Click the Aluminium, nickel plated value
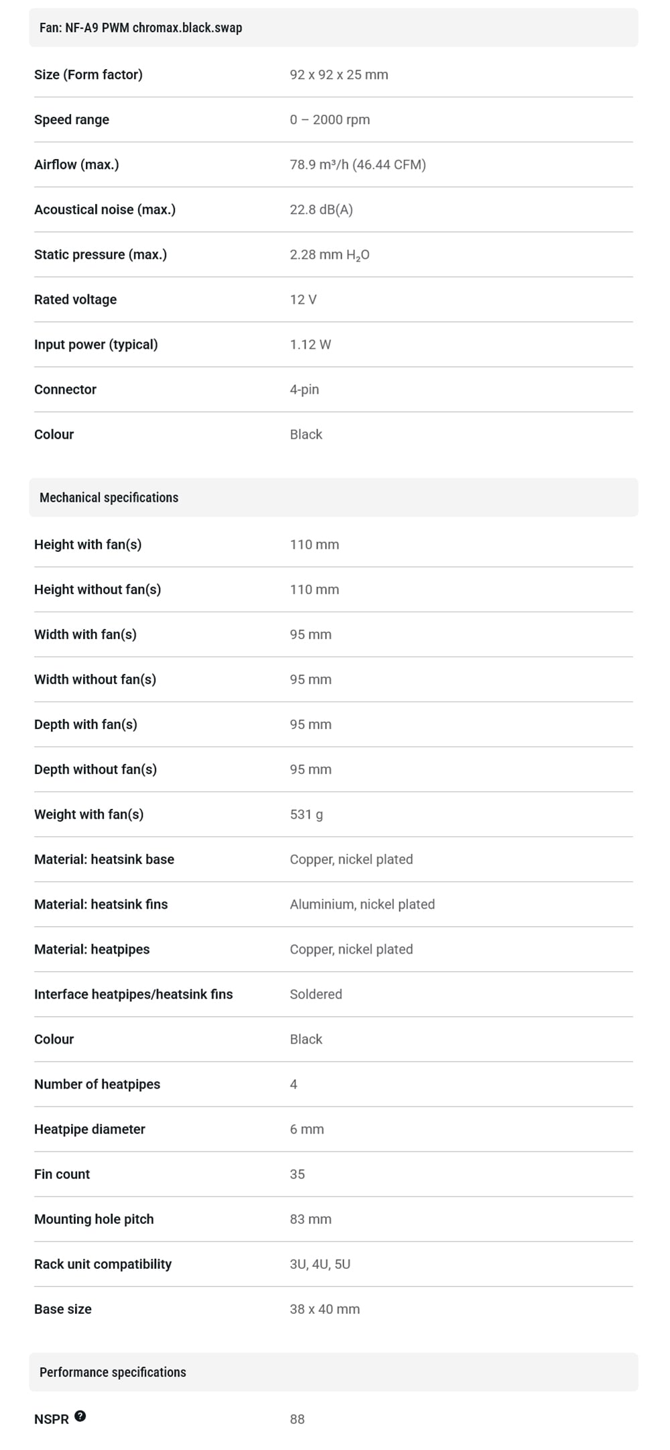670x1450 pixels. point(362,904)
